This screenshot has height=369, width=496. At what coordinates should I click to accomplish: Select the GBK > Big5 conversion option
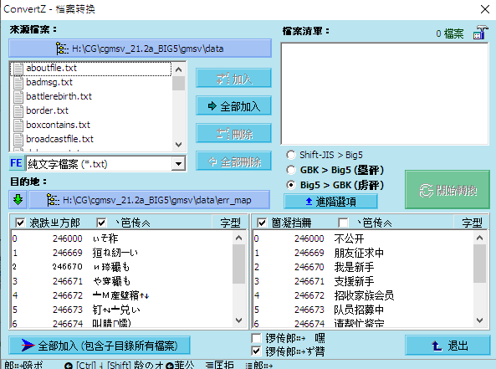tap(291, 170)
